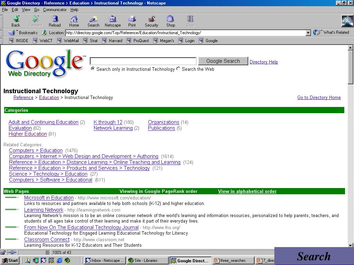Expand the Location URL dropdown arrow
This screenshot has height=265, width=354.
[308, 33]
